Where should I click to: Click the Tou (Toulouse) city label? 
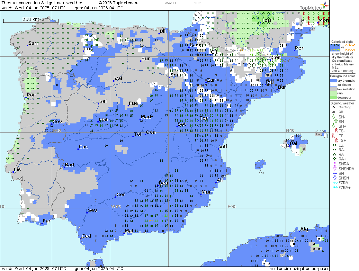(x=266, y=20)
